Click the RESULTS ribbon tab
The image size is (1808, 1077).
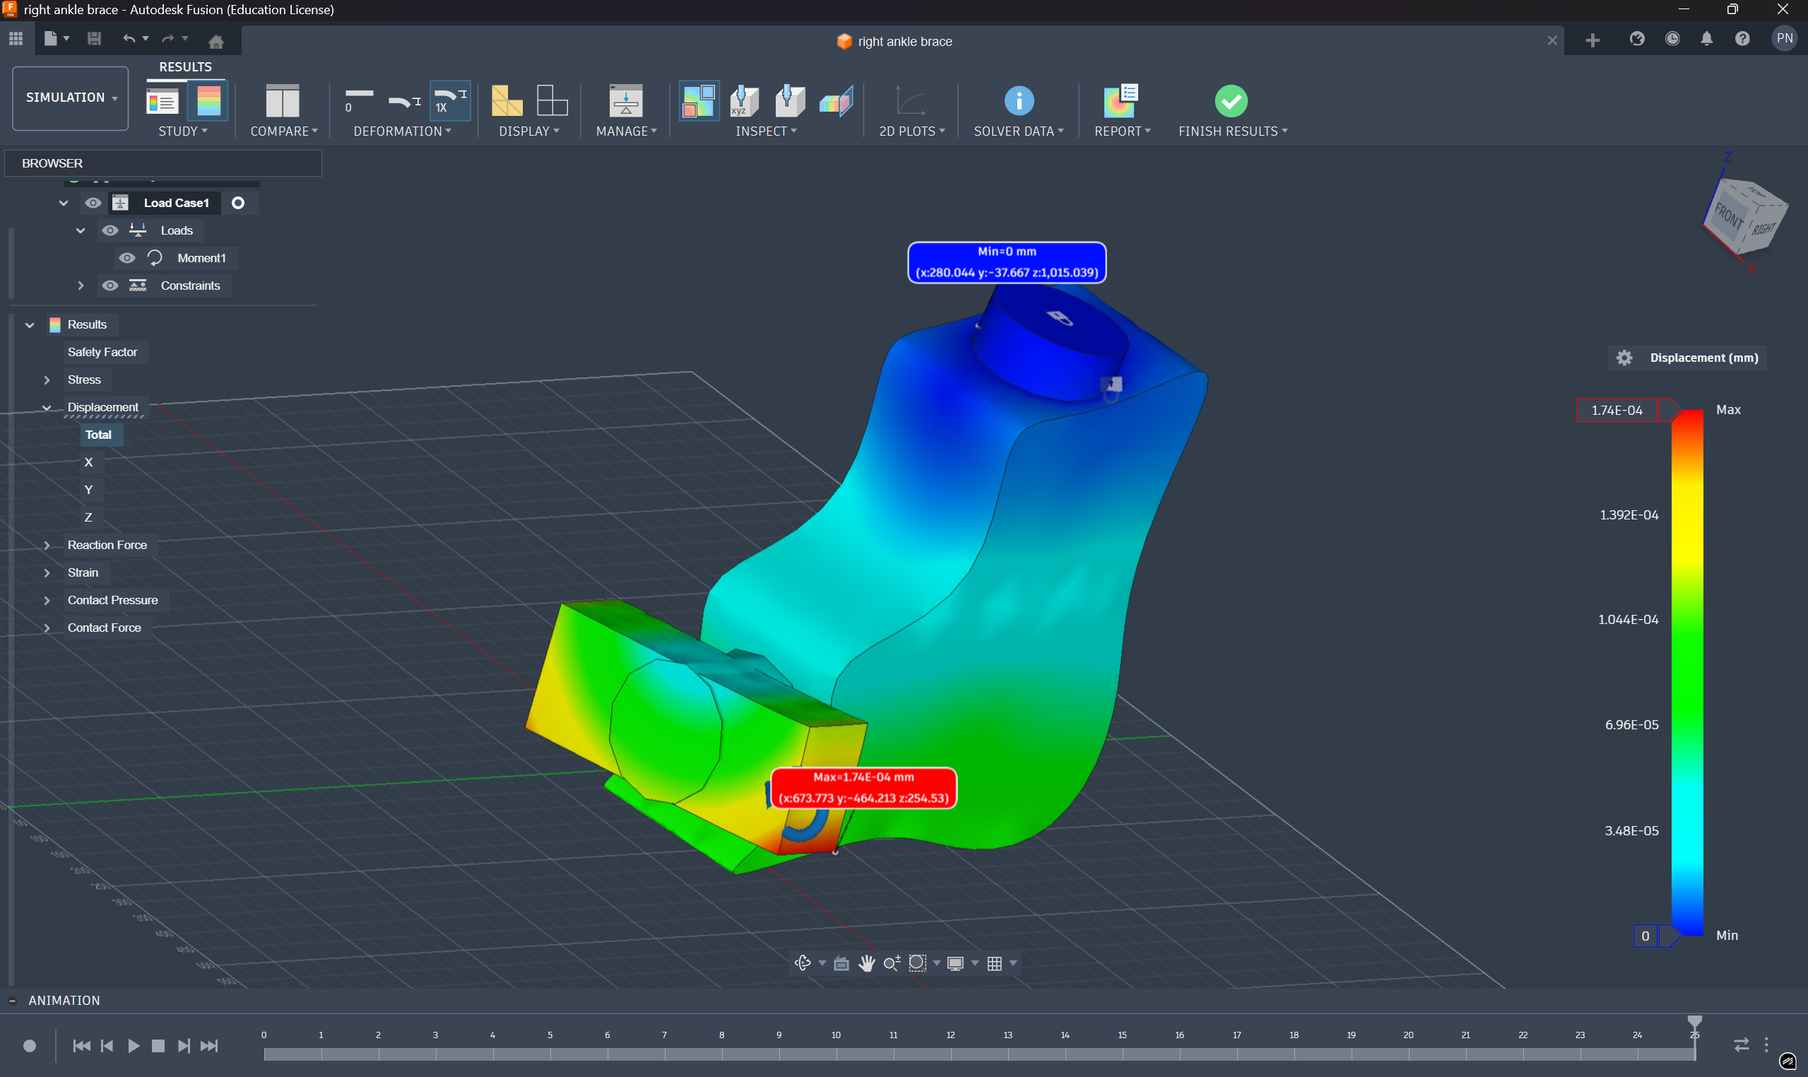tap(185, 66)
